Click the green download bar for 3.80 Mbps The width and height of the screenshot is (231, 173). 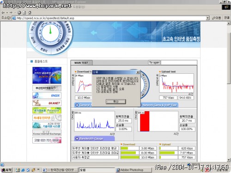coord(124,148)
